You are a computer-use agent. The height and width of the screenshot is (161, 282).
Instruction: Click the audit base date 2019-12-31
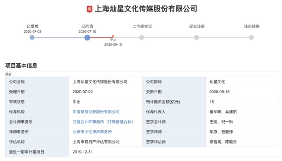[82, 152]
